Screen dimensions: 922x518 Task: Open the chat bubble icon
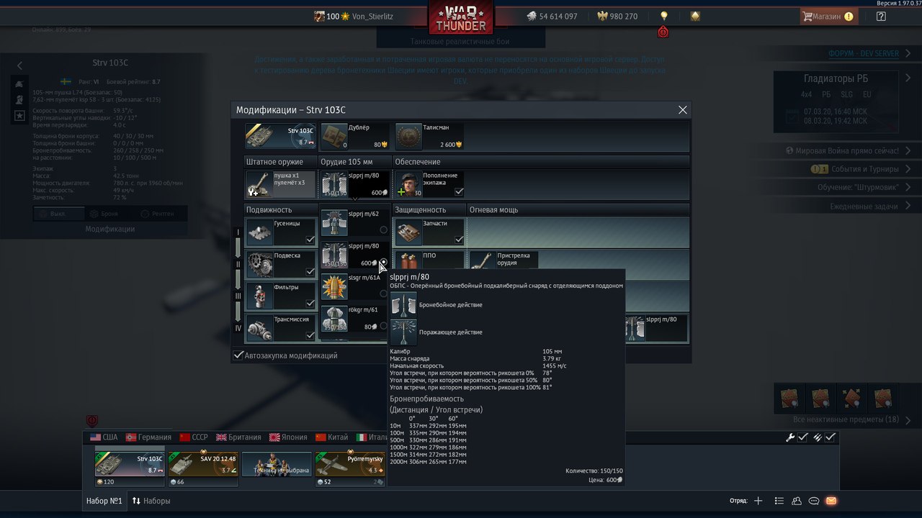point(814,501)
